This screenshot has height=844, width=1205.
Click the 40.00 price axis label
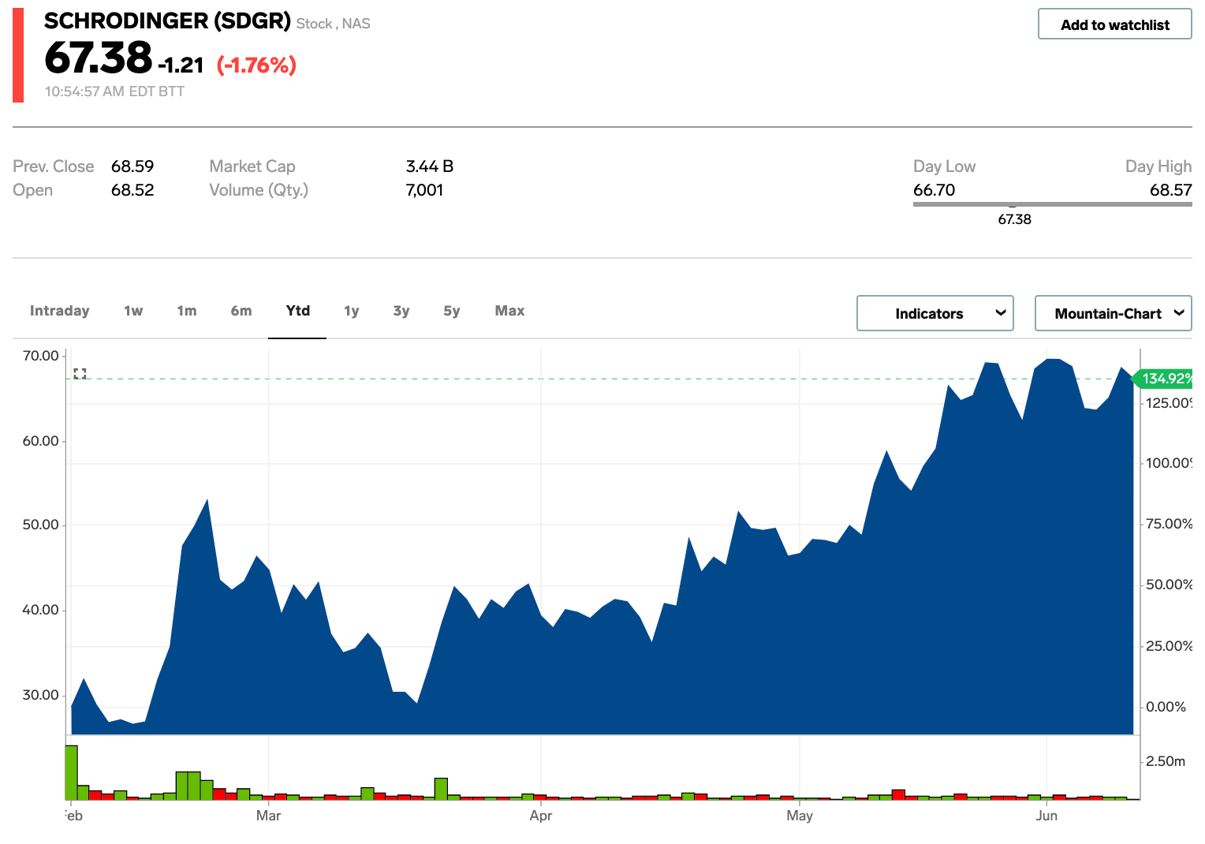(41, 610)
